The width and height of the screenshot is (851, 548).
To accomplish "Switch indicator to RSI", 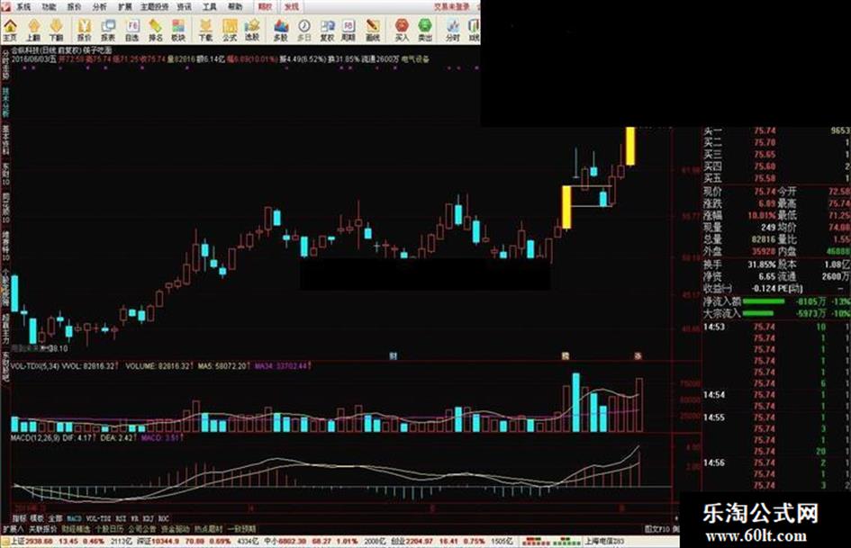I will click(121, 518).
